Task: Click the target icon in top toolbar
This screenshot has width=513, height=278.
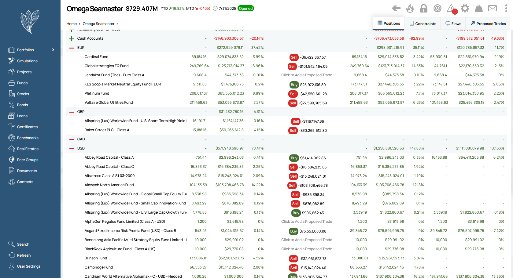Action: (437, 9)
